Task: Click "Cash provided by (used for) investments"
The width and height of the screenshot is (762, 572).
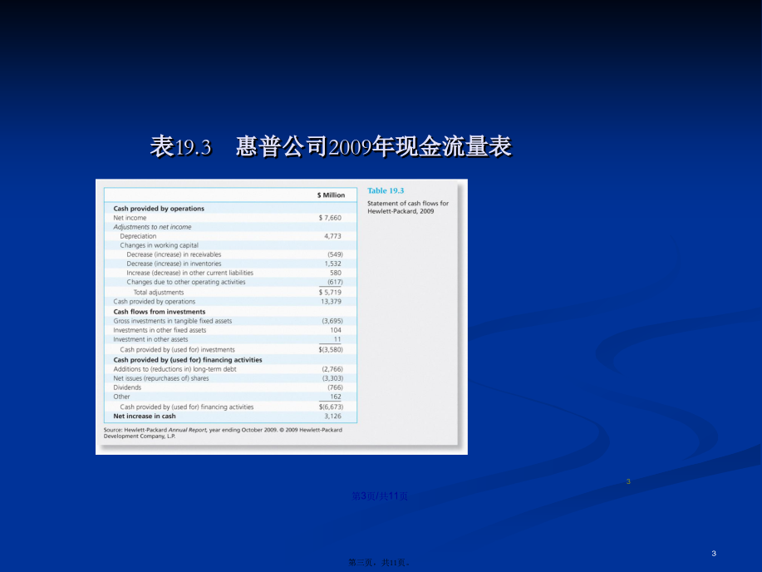Action: (177, 350)
